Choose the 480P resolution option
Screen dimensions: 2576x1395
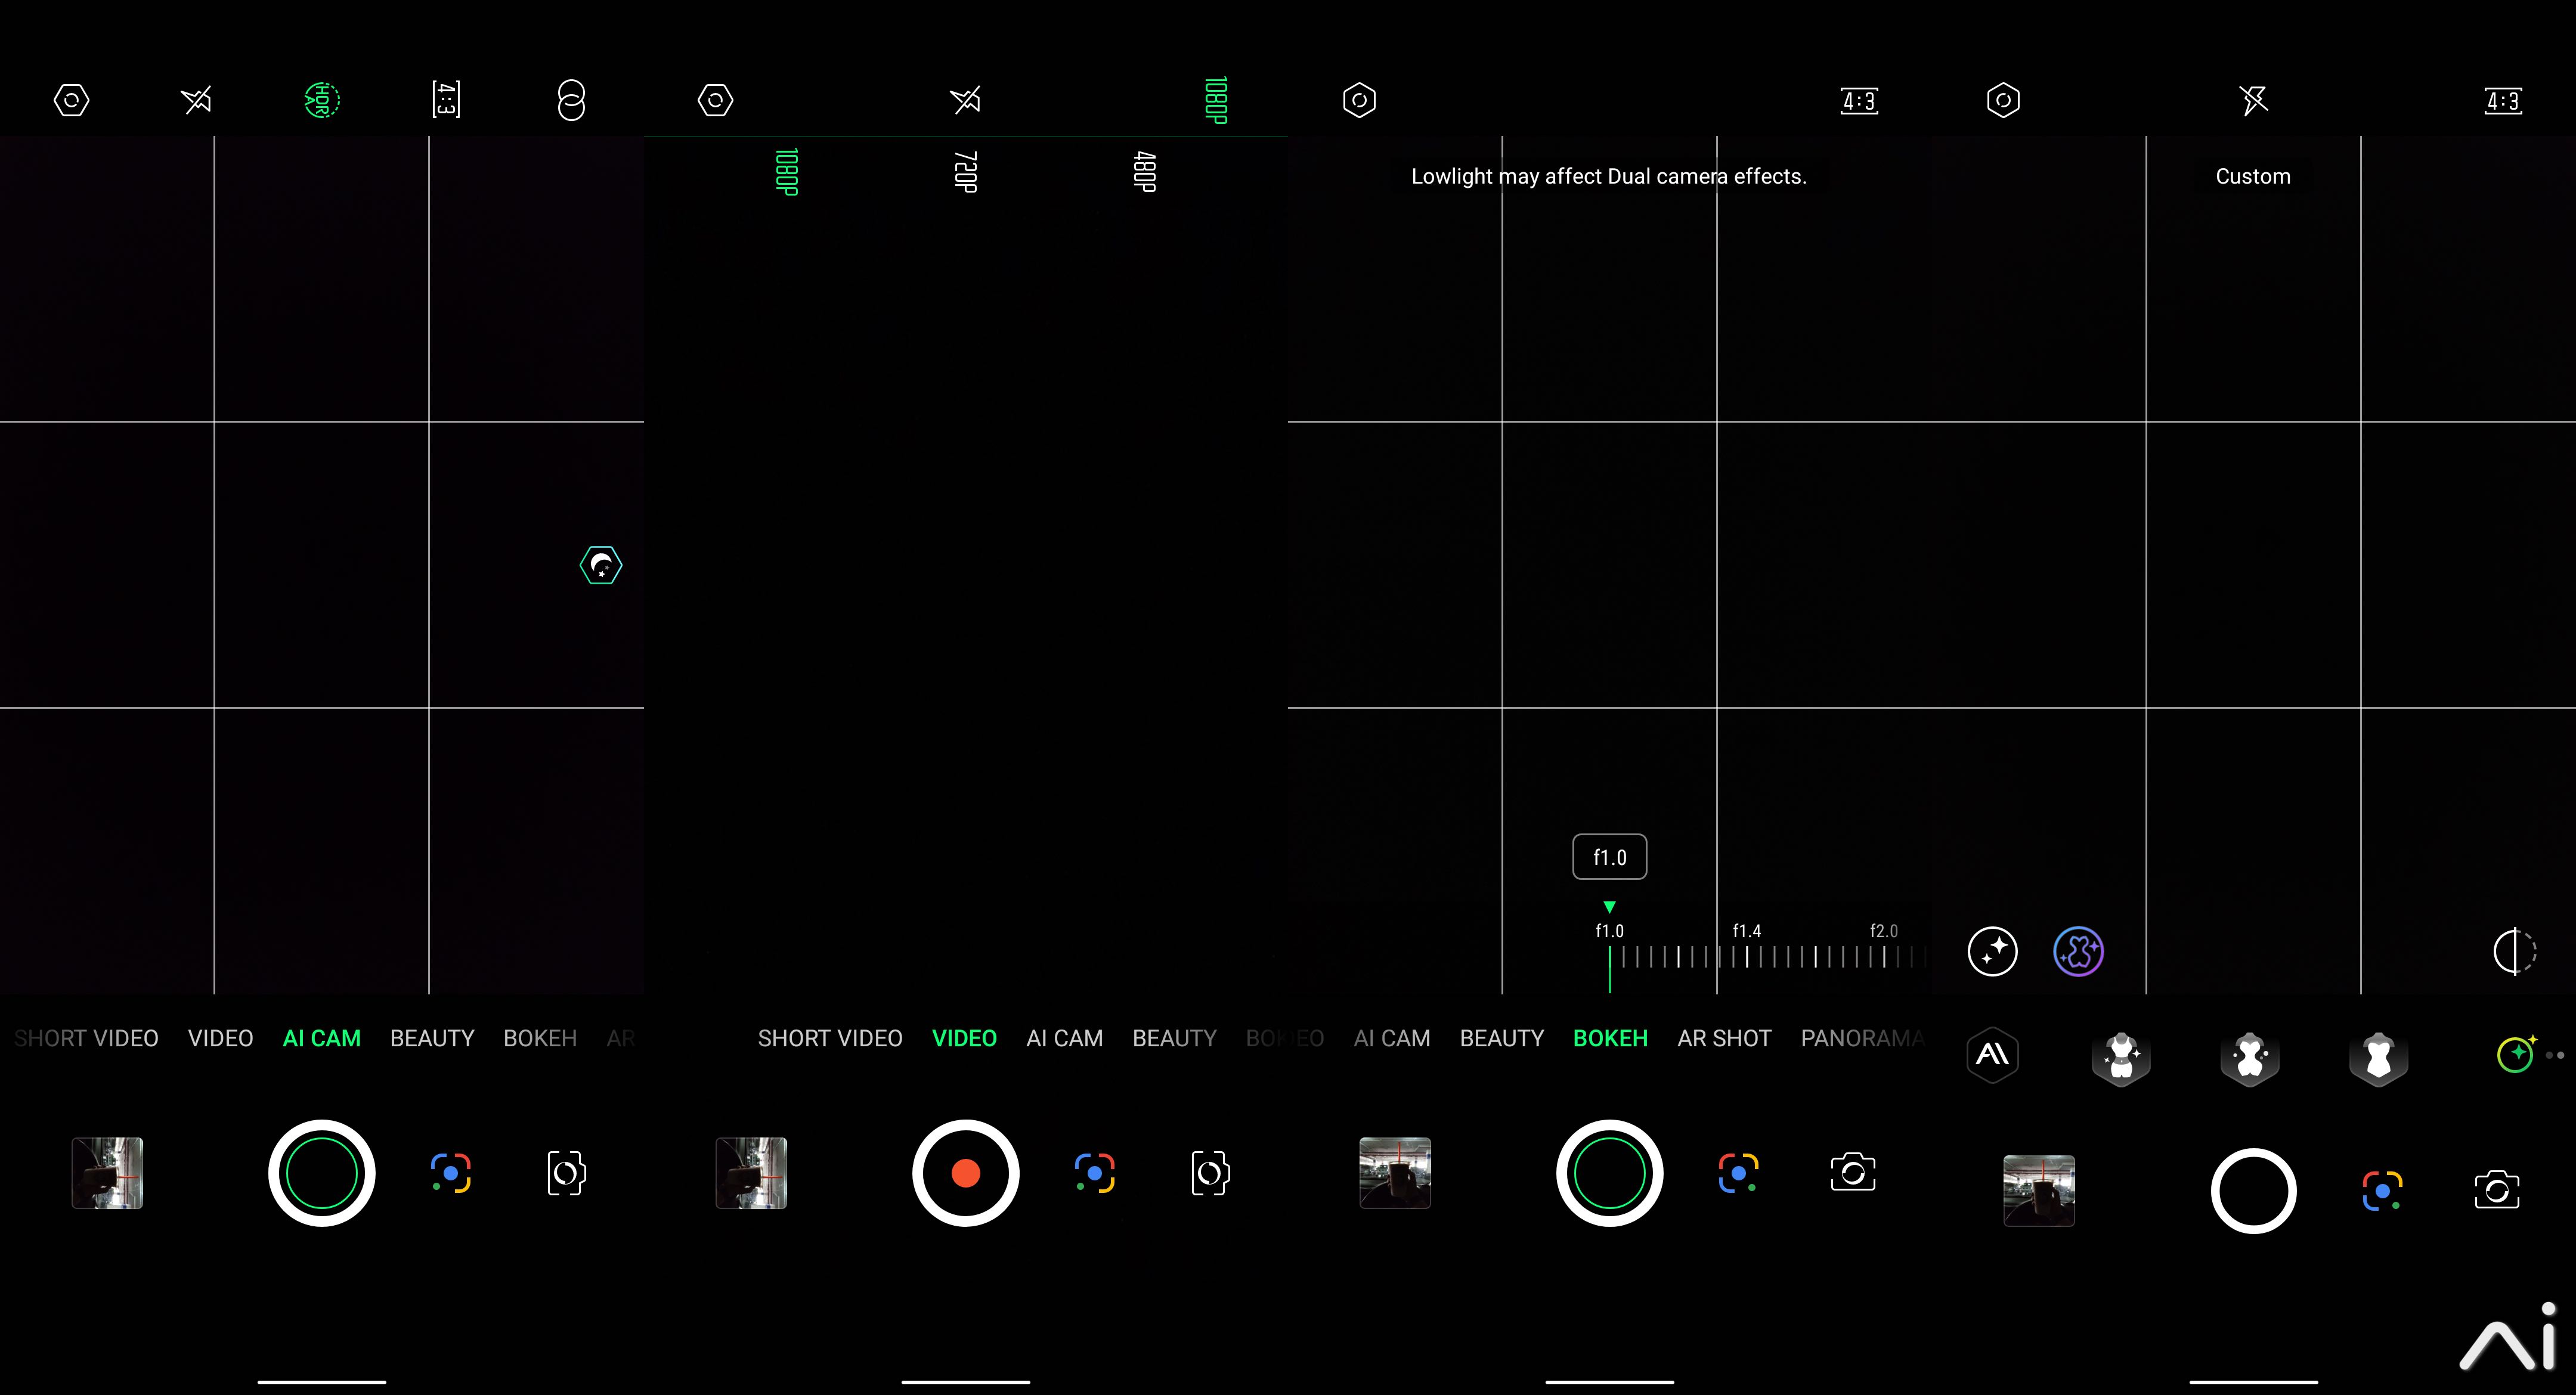1144,171
